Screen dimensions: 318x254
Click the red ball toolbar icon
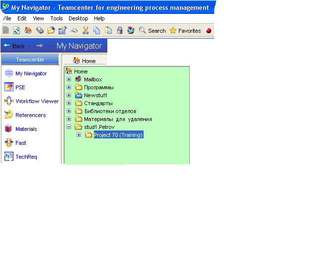click(208, 31)
